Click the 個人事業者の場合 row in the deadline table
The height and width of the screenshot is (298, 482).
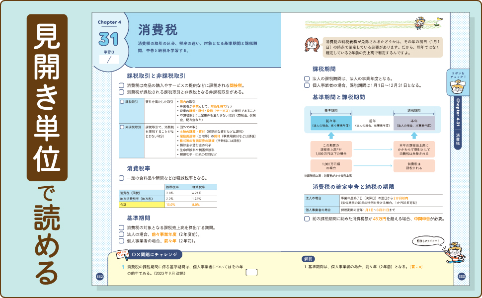click(374, 210)
